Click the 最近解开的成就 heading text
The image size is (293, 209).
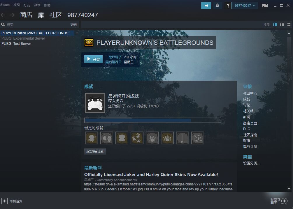123,96
